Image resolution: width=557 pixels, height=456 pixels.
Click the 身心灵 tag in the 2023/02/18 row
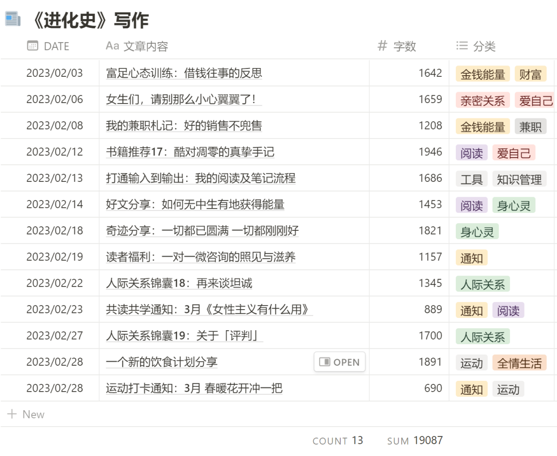tap(478, 232)
